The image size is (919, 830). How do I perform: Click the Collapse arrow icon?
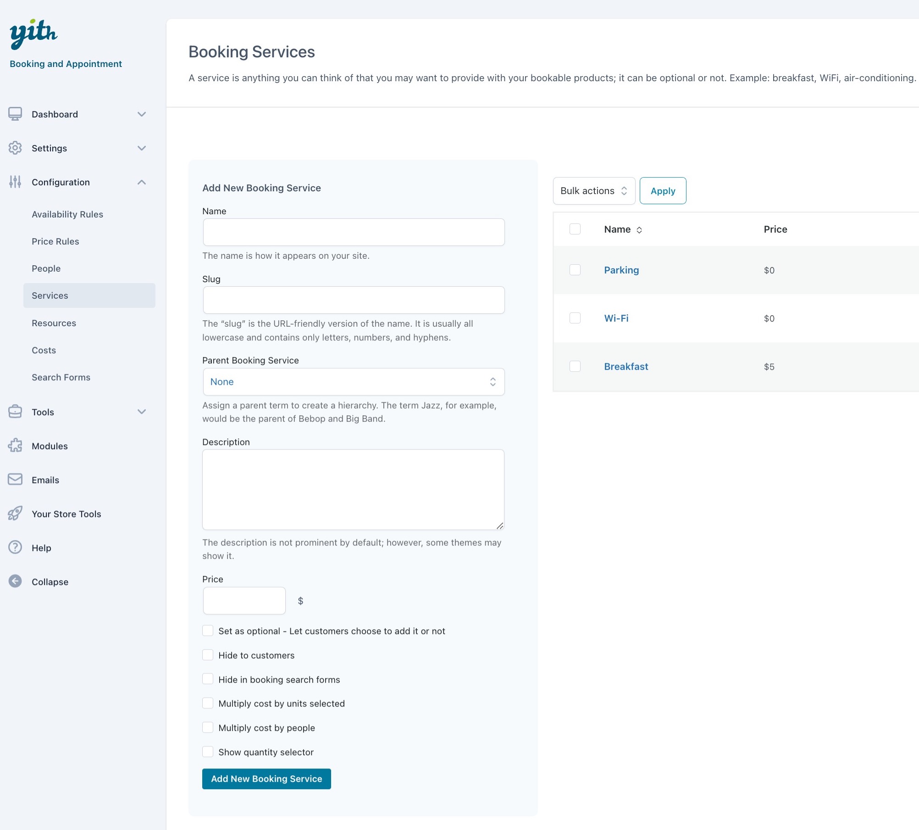15,581
